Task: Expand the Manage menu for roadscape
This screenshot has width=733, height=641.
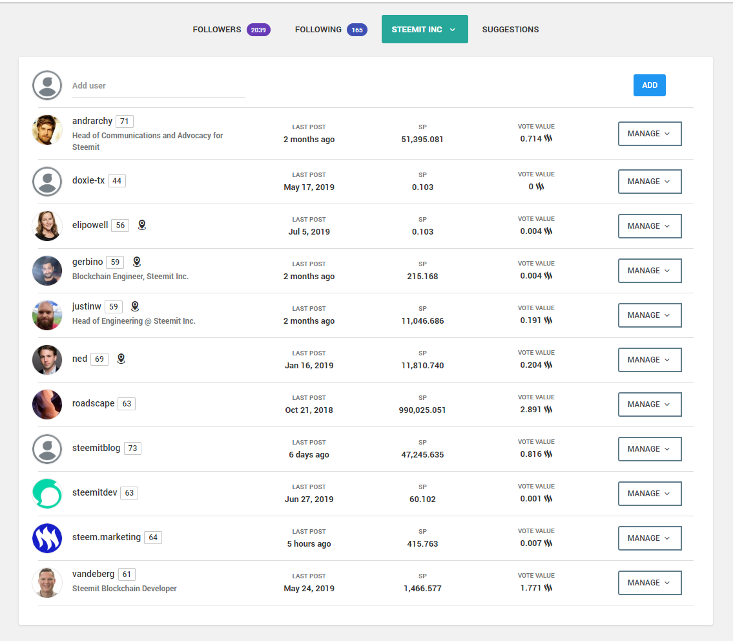Action: (649, 405)
